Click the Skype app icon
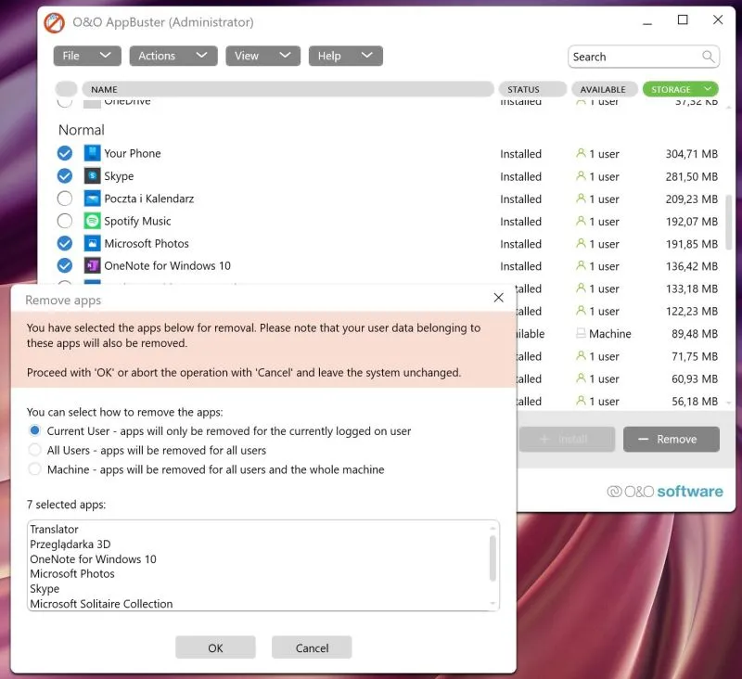Viewport: 742px width, 679px height. click(93, 176)
